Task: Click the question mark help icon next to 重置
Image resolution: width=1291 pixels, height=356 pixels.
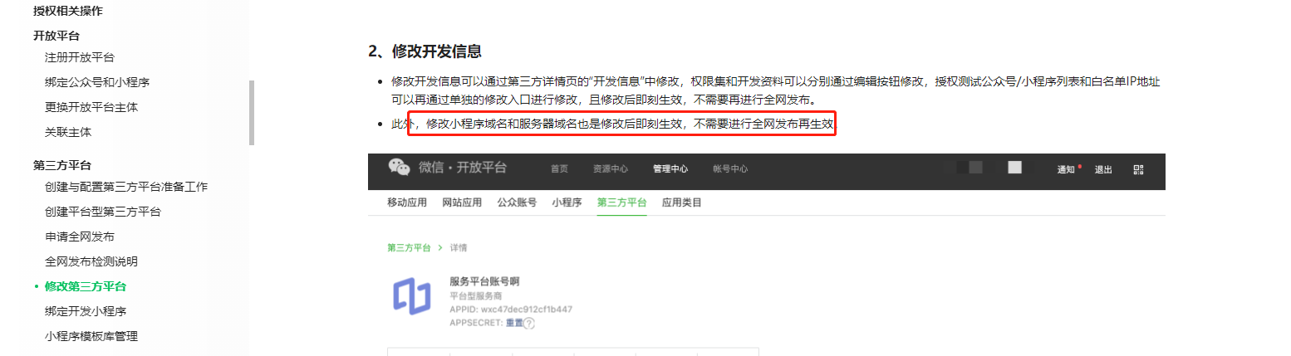Action: [528, 324]
